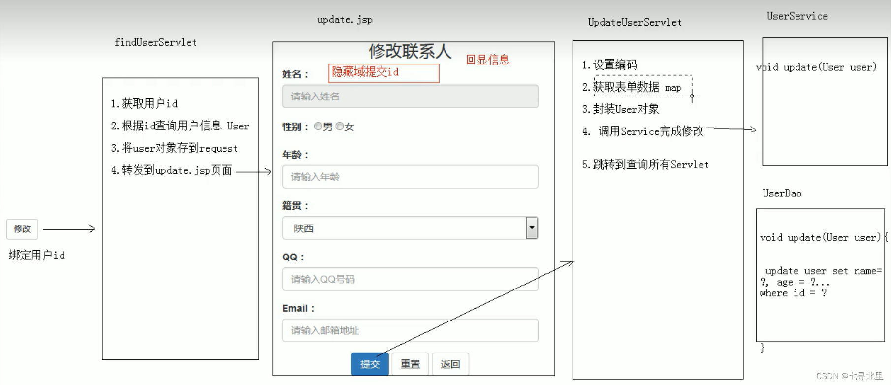Click the 年龄： label
Screen dimensions: 891x385
point(295,155)
